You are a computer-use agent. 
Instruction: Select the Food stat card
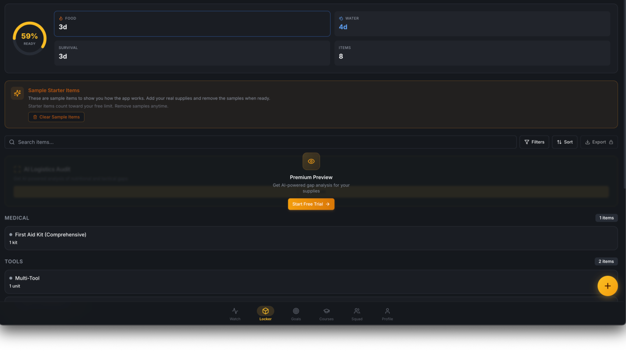click(x=192, y=23)
